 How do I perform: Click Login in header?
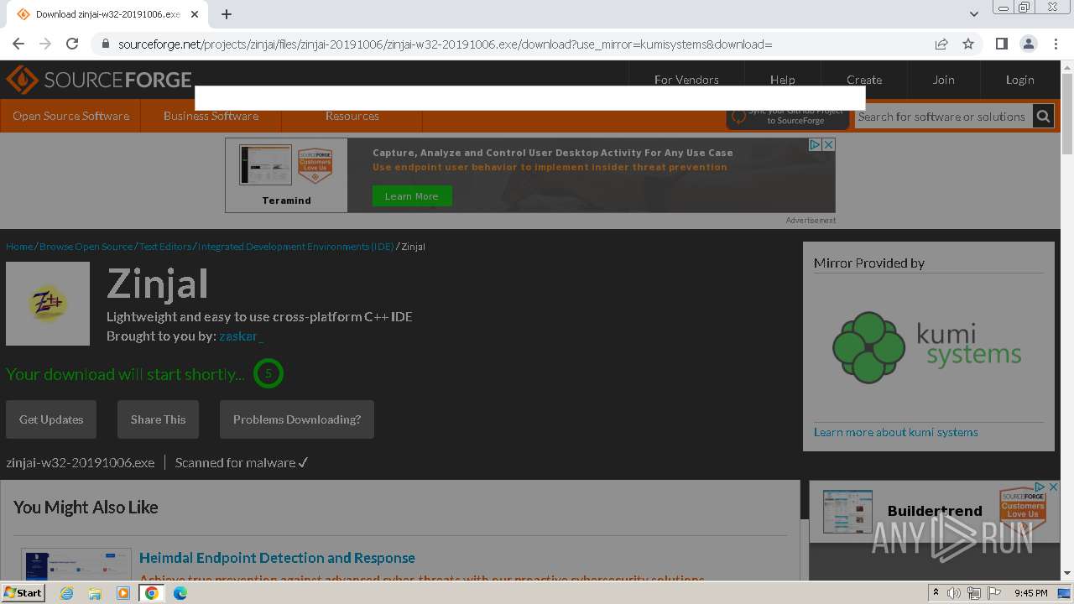coord(1019,80)
